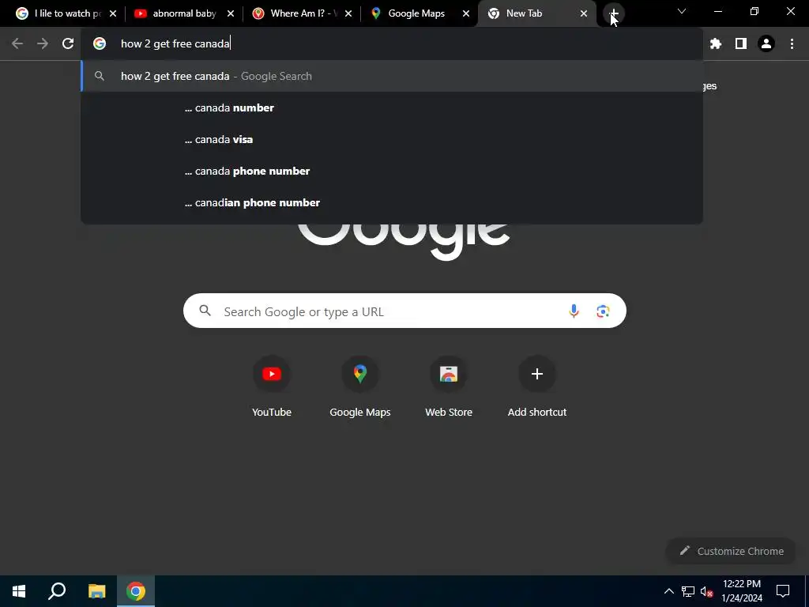Toggle the side panel icon
809x607 pixels.
coord(741,44)
